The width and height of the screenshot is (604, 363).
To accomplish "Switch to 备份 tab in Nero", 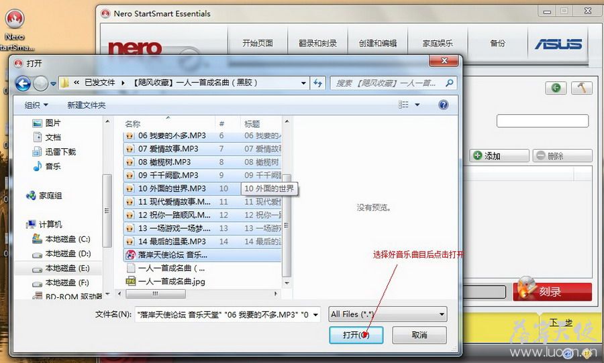I will pos(498,43).
